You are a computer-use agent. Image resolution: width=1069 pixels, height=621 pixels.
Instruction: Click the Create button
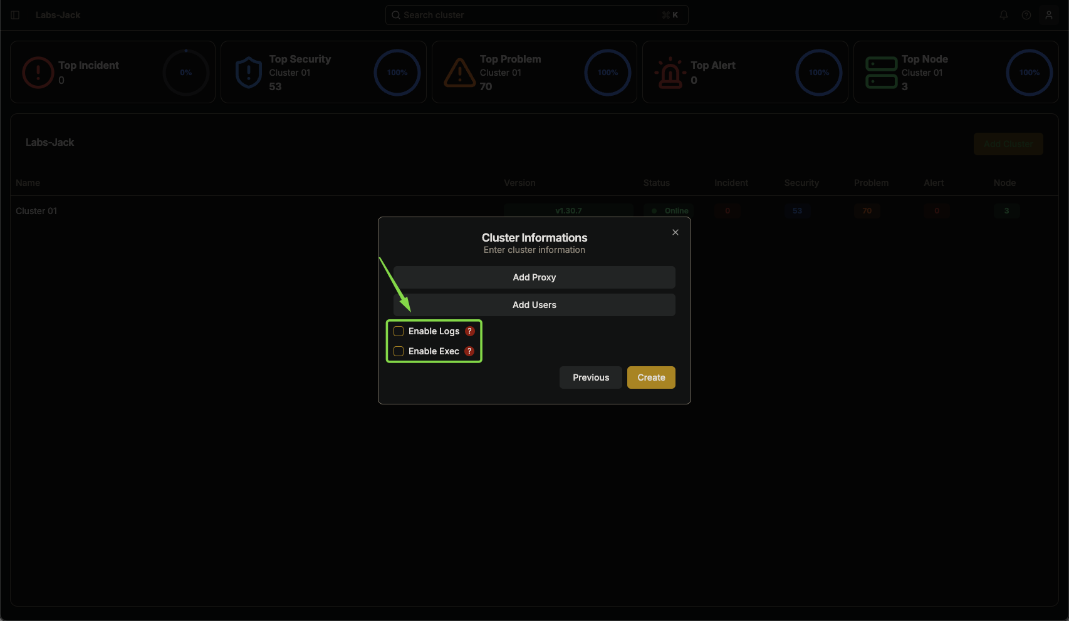click(651, 377)
